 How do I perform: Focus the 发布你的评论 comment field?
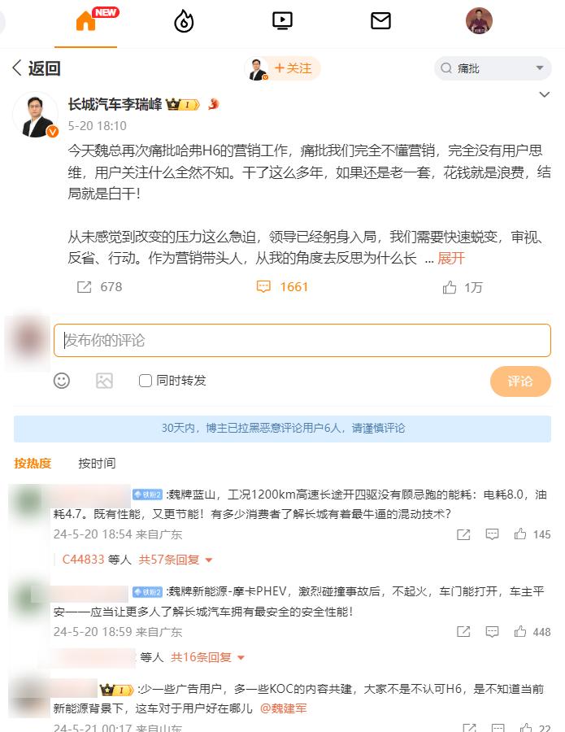coord(302,340)
